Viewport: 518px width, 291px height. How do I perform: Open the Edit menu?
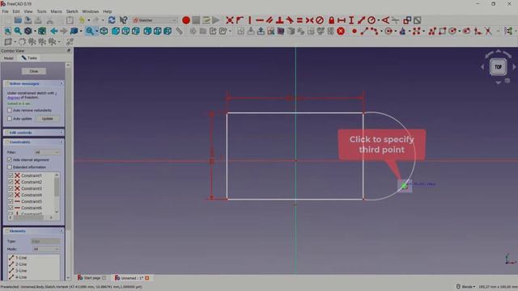pyautogui.click(x=16, y=11)
